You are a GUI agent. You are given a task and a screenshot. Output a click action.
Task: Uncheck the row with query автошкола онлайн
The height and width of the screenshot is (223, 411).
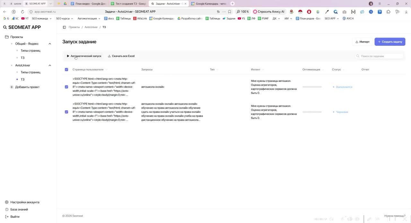pos(66,87)
